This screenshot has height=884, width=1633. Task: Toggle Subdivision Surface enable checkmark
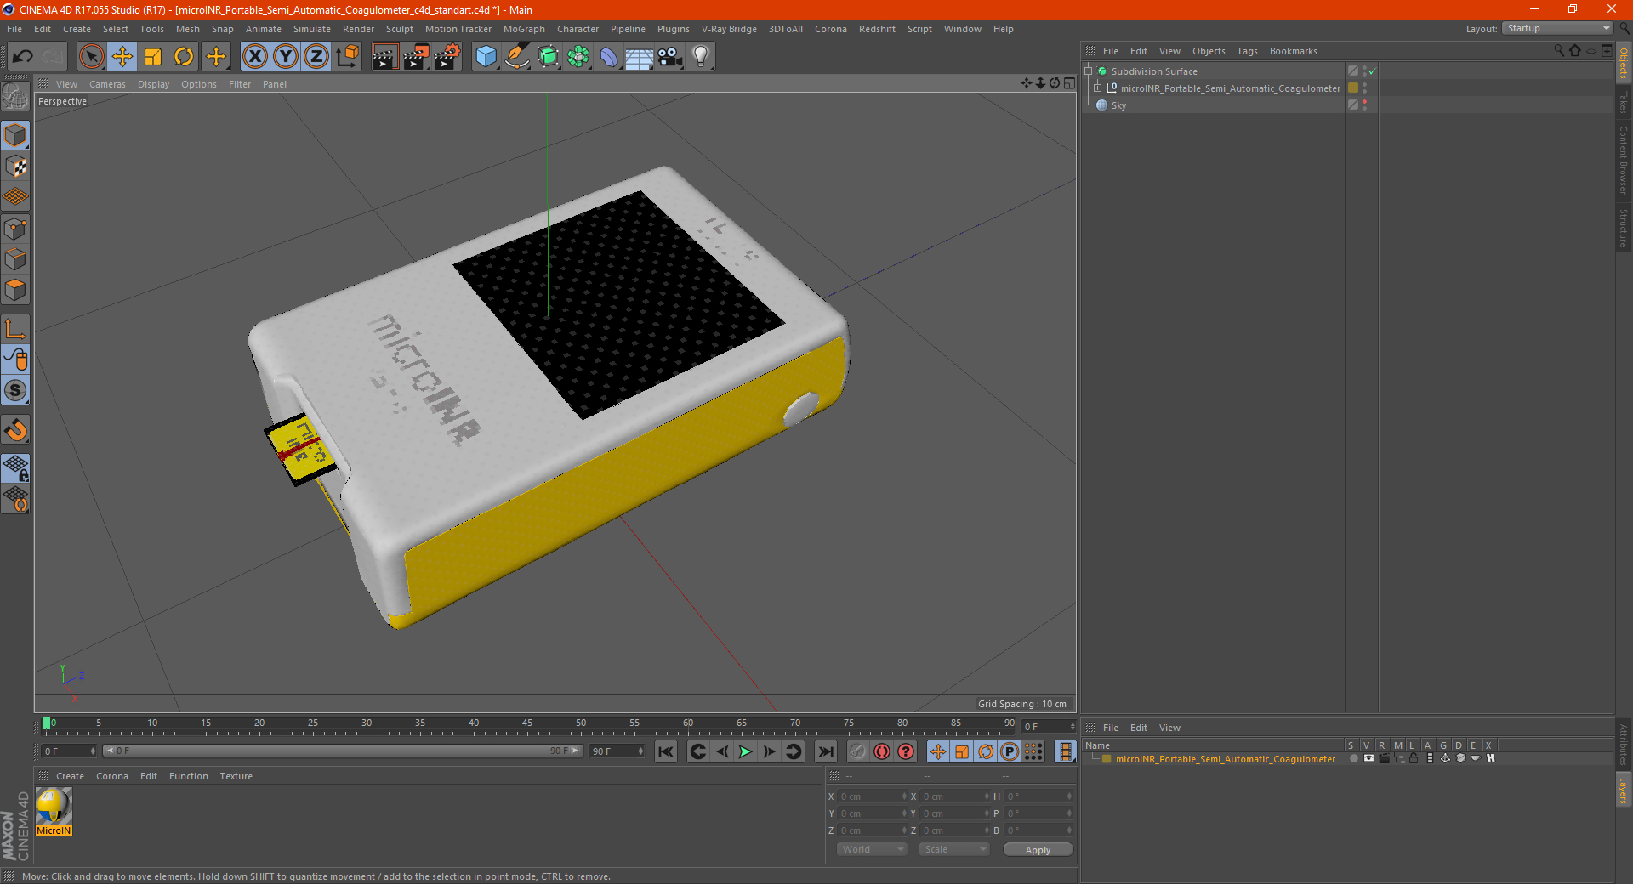1372,71
